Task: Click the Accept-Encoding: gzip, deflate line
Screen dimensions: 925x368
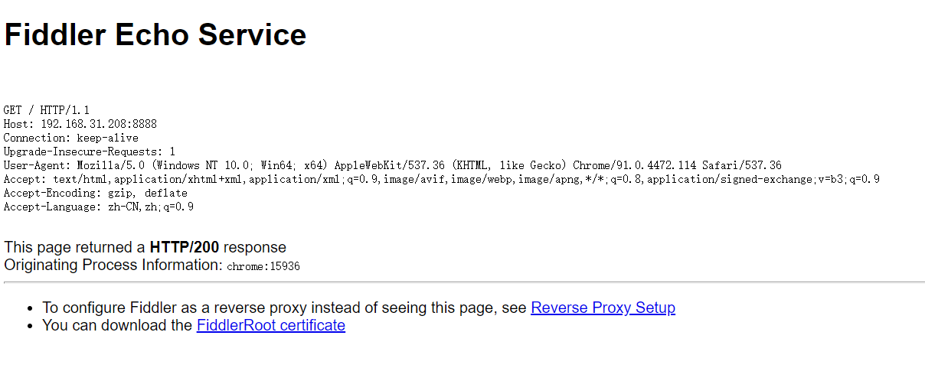Action: point(95,193)
